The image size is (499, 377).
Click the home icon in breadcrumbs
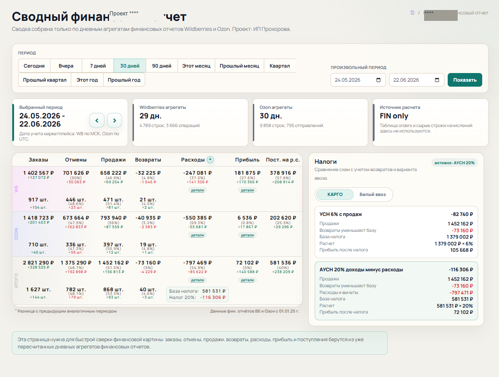(412, 13)
